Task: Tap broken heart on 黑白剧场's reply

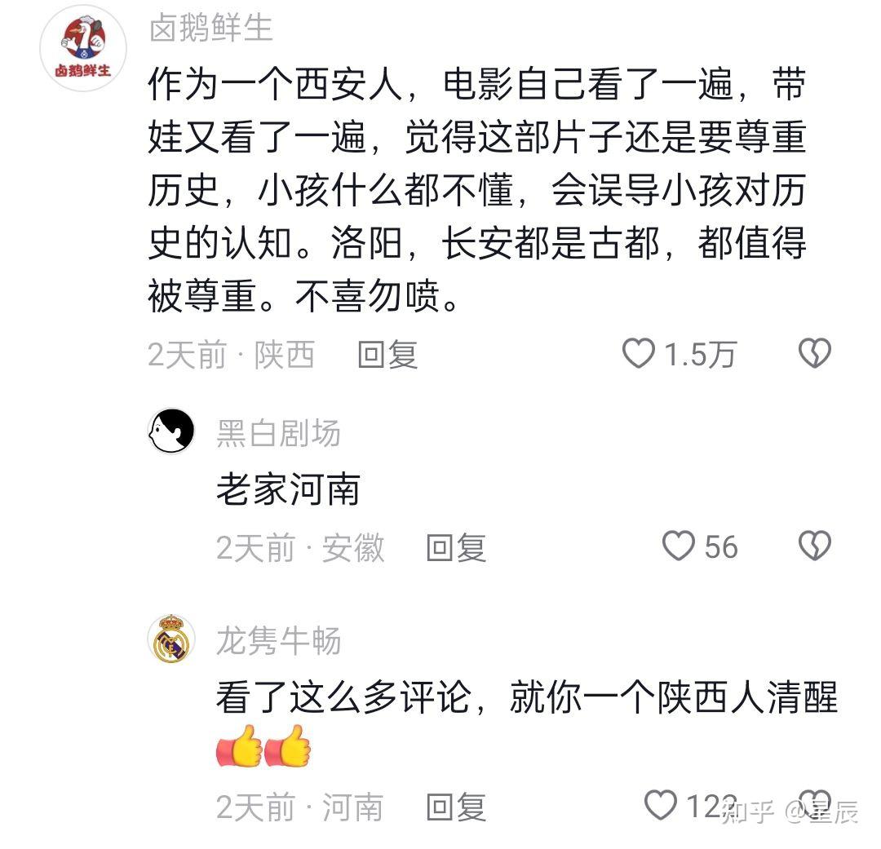Action: (814, 546)
